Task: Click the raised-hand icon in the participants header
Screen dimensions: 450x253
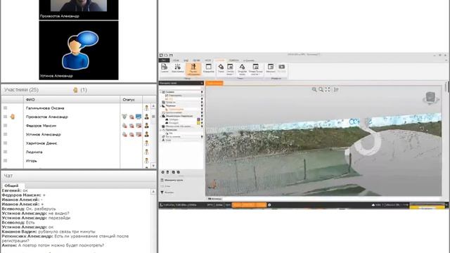Action: click(75, 90)
